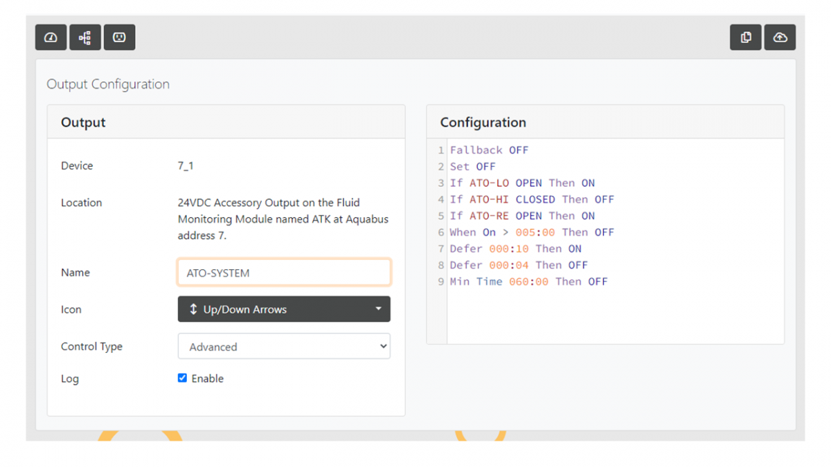This screenshot has width=831, height=467.
Task: Toggle the Log Enable checkbox
Action: point(182,378)
